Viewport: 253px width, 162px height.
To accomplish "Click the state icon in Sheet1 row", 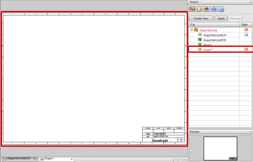I will 246,49.
